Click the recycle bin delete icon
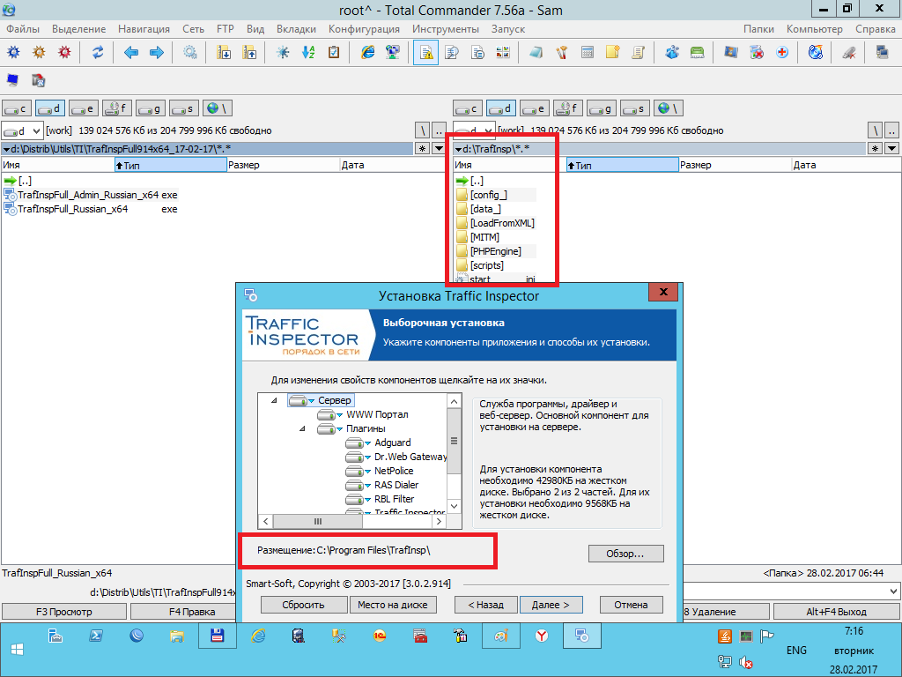 point(757,52)
